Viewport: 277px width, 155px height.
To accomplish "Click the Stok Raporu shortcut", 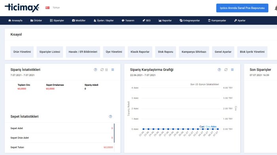I will tap(165, 52).
